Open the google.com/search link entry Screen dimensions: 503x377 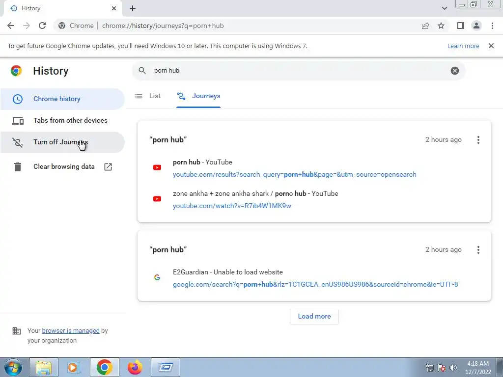(x=315, y=284)
